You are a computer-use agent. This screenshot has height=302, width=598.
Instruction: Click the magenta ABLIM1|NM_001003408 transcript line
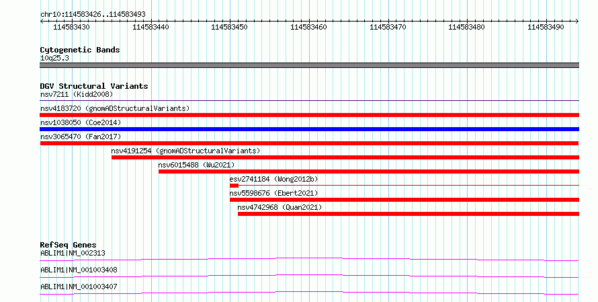point(309,276)
